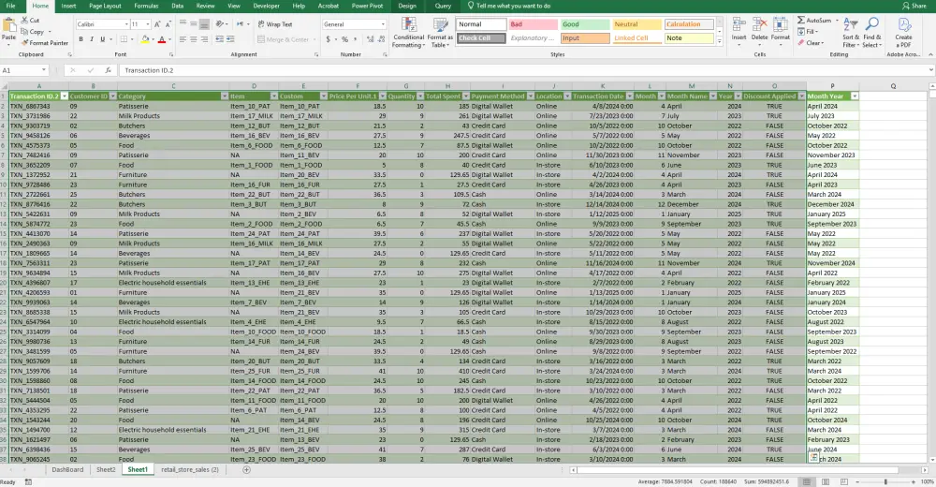Click in the formula bar text

coord(149,70)
